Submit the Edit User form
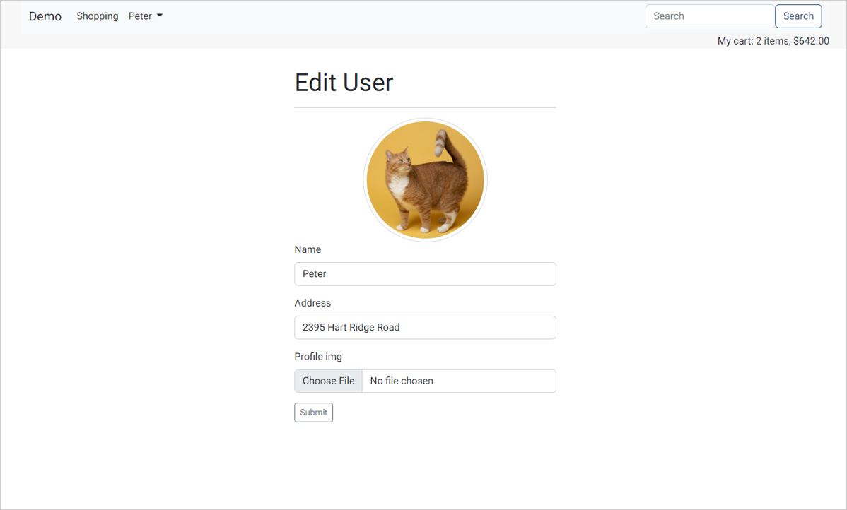This screenshot has width=847, height=510. tap(313, 413)
